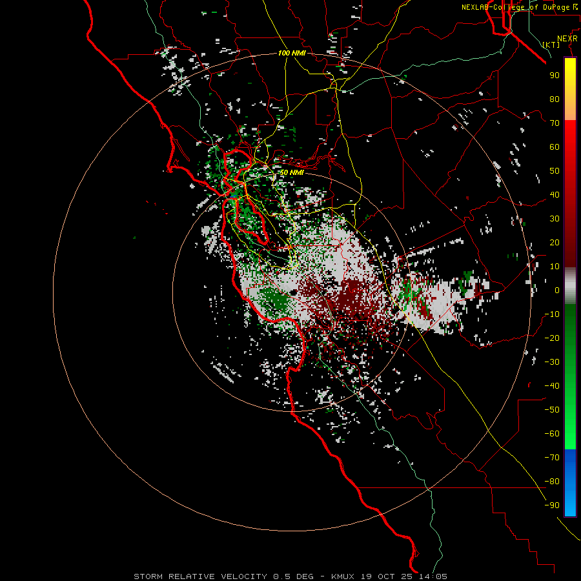Viewport: 581px width, 581px height.
Task: Click the blue bottom segment of the color bar
Action: pos(570,483)
